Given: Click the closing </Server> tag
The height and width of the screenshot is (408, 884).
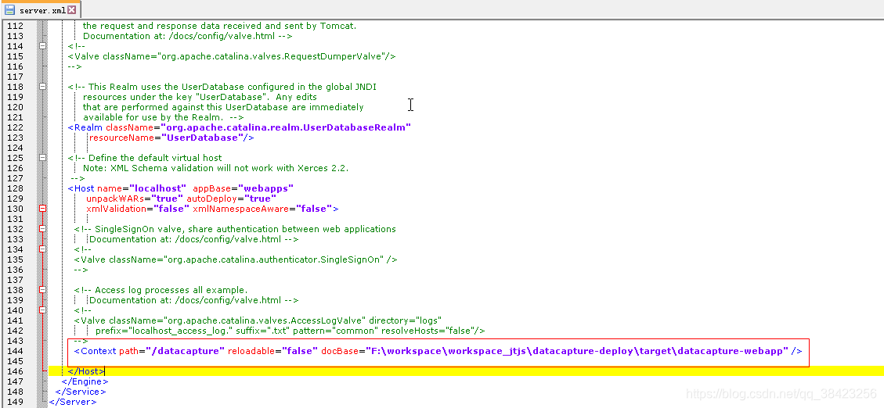Looking at the screenshot, I should point(73,401).
